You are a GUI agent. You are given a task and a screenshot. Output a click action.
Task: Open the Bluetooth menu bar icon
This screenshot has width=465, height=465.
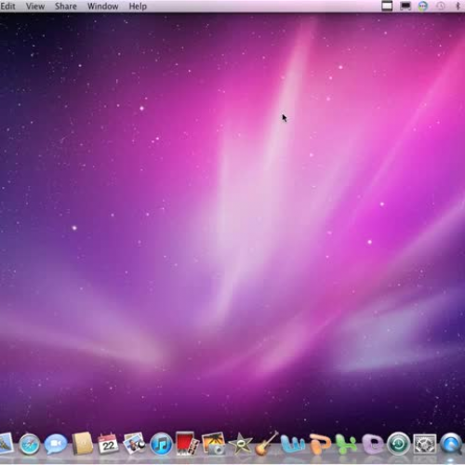[x=458, y=6]
